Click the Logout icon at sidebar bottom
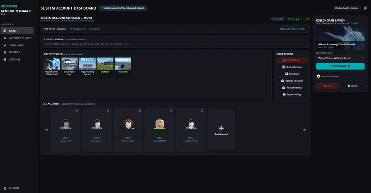 pyautogui.click(x=5, y=188)
